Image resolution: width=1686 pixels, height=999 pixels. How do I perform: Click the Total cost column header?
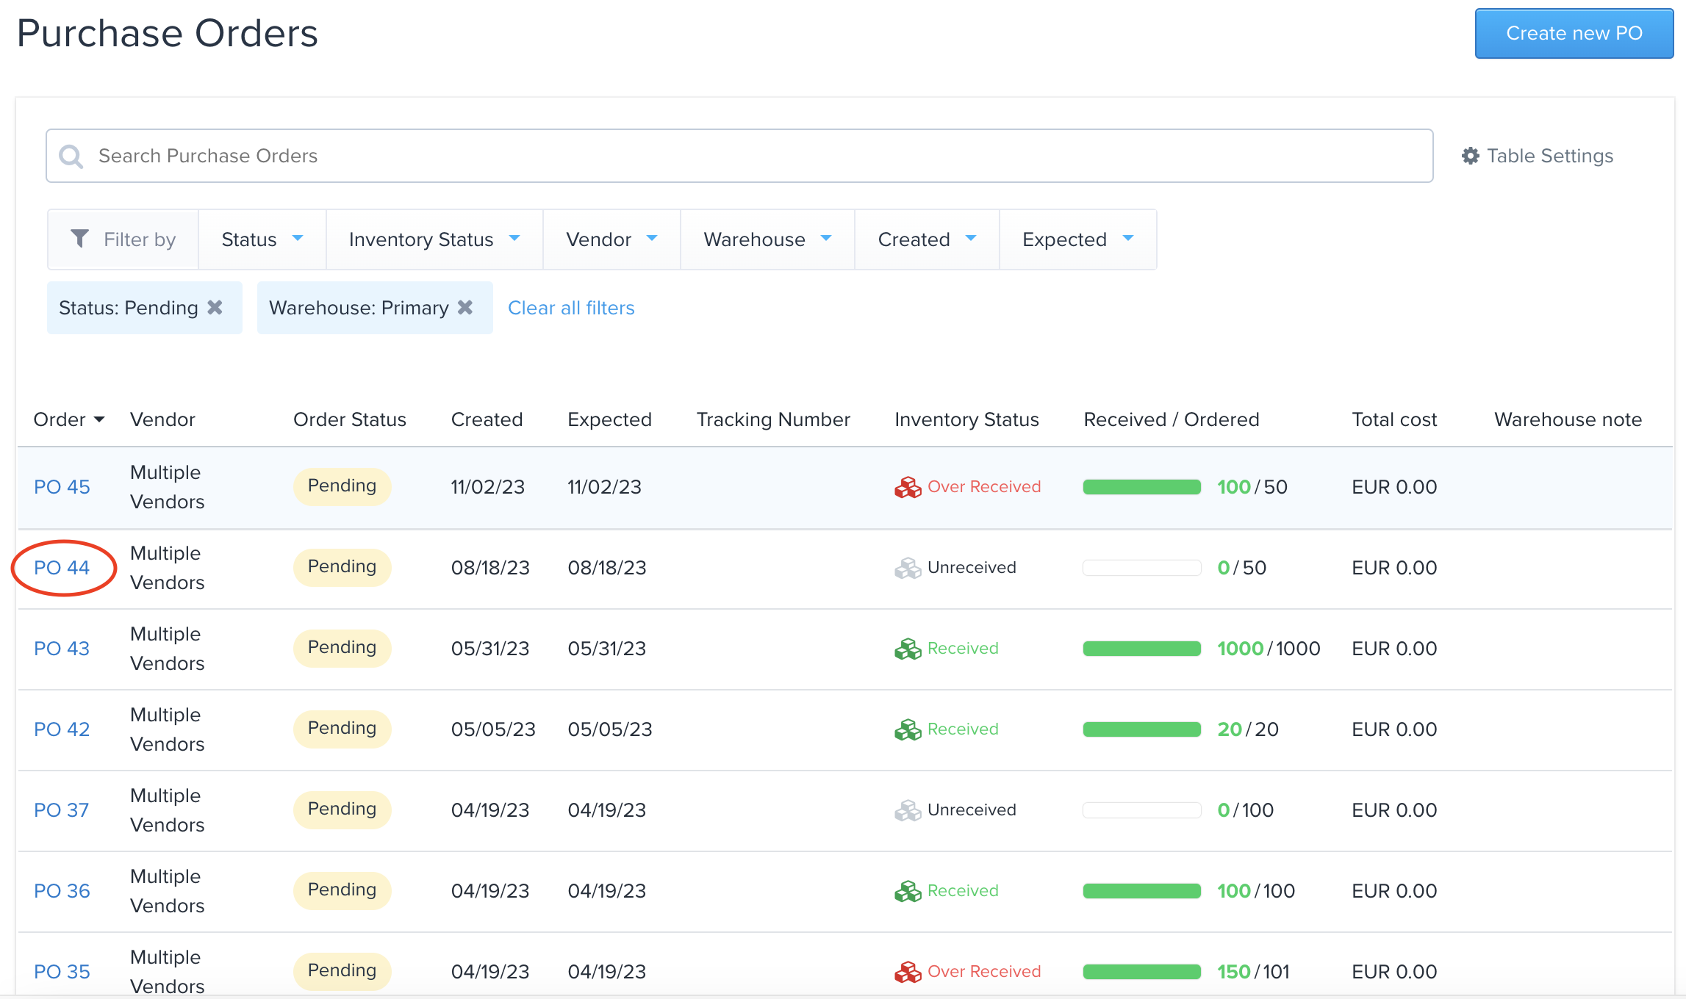point(1394,419)
